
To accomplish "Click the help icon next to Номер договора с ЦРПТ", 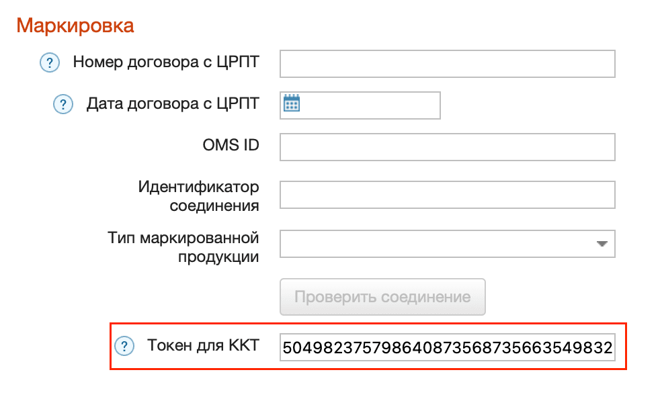I will click(50, 62).
